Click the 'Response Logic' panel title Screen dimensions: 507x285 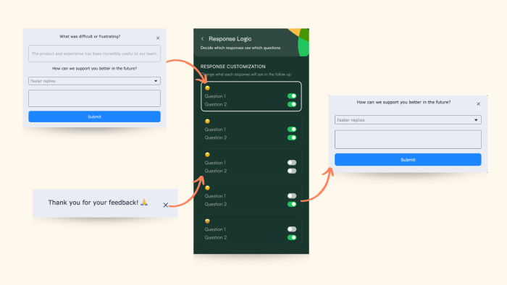(230, 39)
